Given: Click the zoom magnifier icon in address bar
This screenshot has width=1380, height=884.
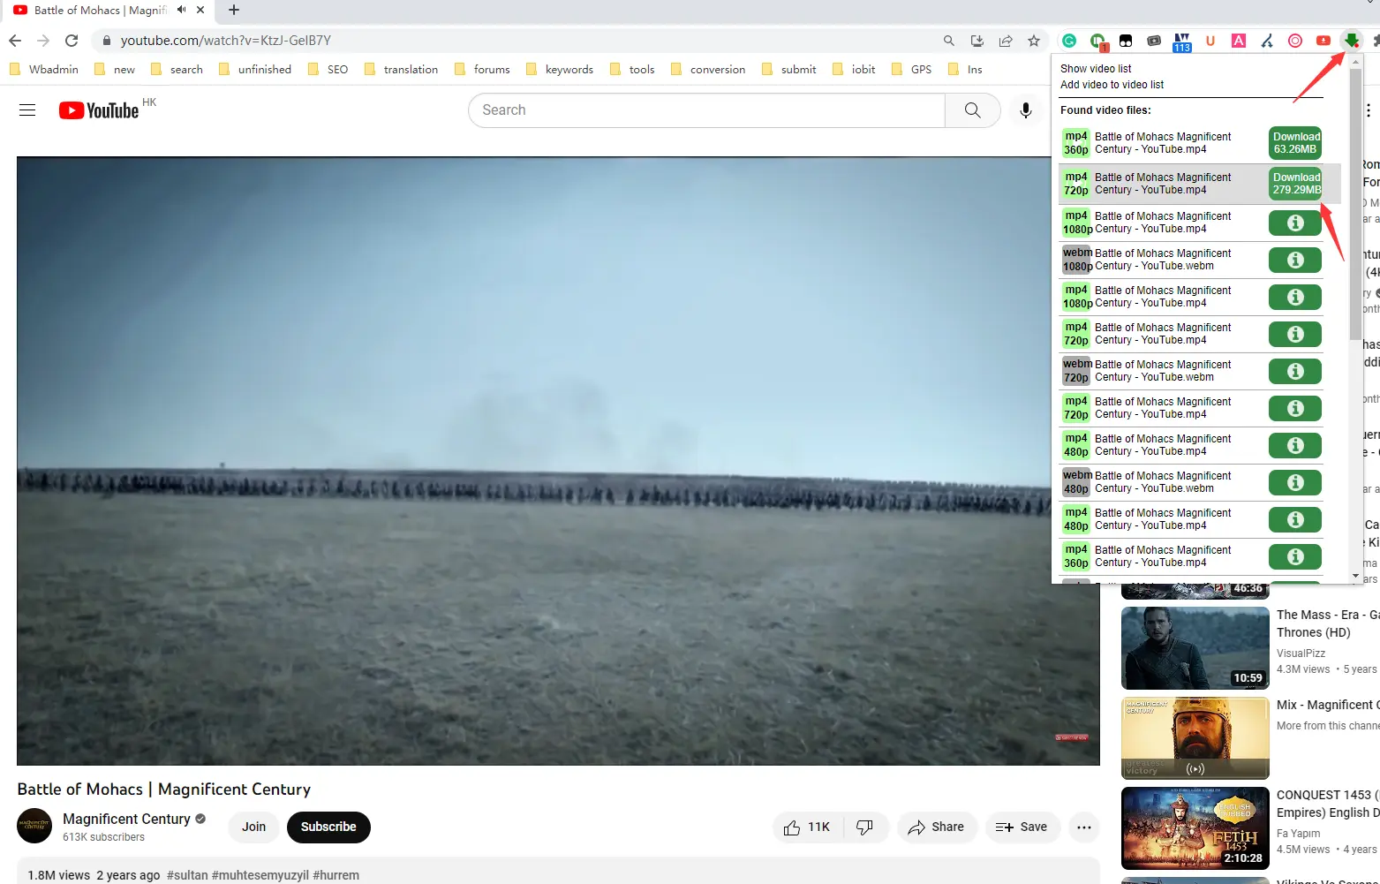Looking at the screenshot, I should click(949, 41).
